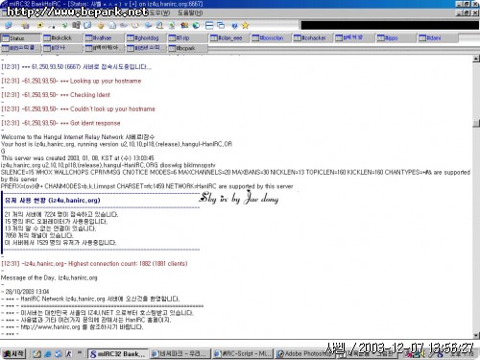
Task: Switch to the #dani channel tab
Action: [438, 38]
